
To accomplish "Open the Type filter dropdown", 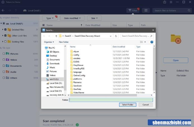I will 50,18.
